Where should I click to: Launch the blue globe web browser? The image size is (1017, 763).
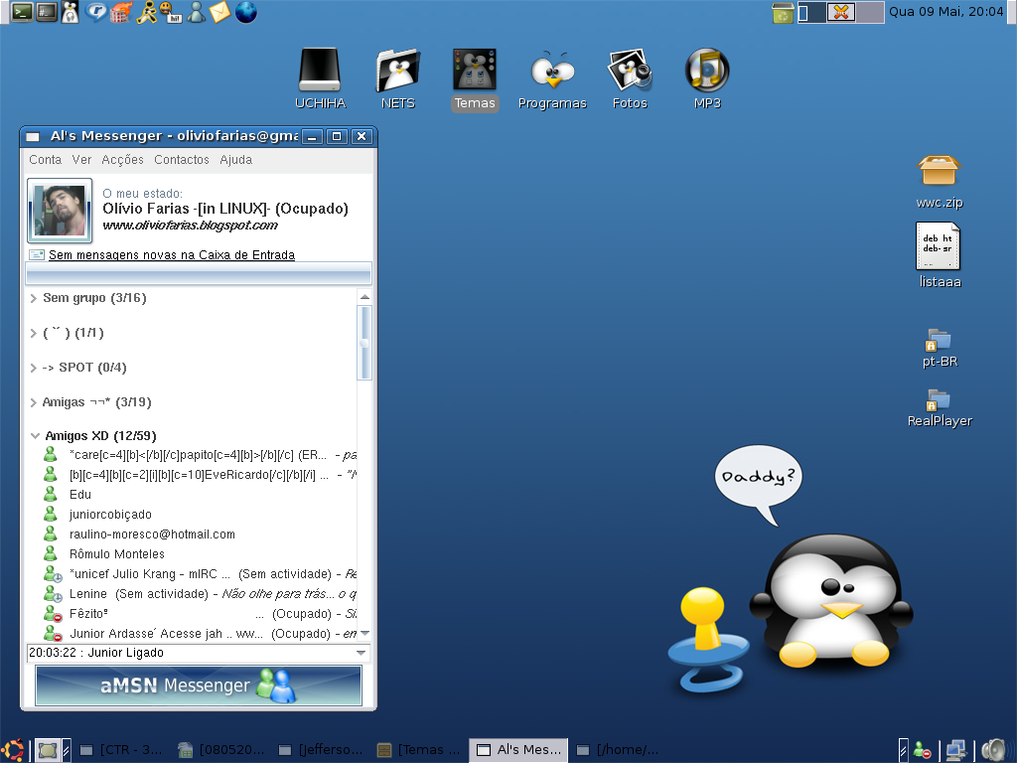pyautogui.click(x=246, y=12)
